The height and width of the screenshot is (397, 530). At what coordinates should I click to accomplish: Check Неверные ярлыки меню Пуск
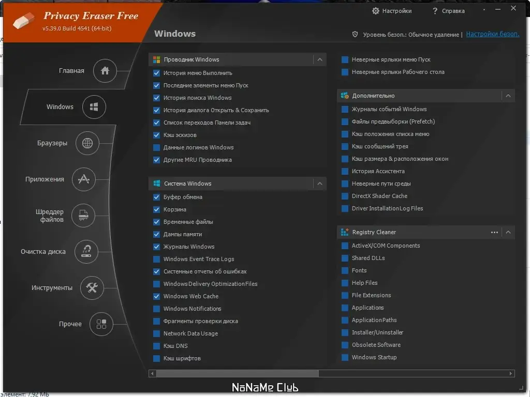(x=345, y=60)
